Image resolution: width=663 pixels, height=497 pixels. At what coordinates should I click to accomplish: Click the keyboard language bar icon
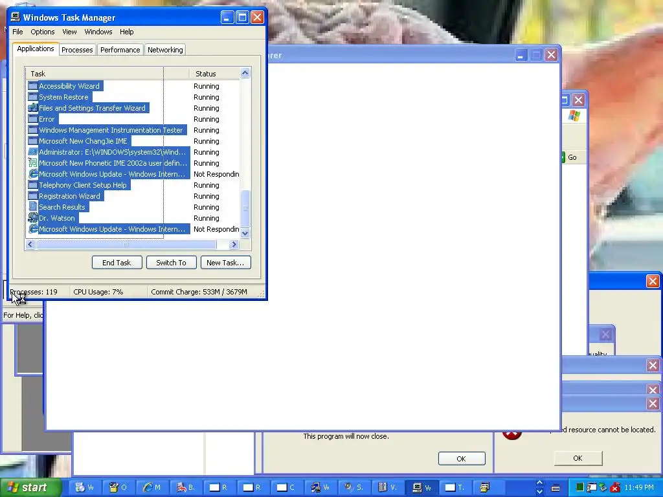coord(556,488)
